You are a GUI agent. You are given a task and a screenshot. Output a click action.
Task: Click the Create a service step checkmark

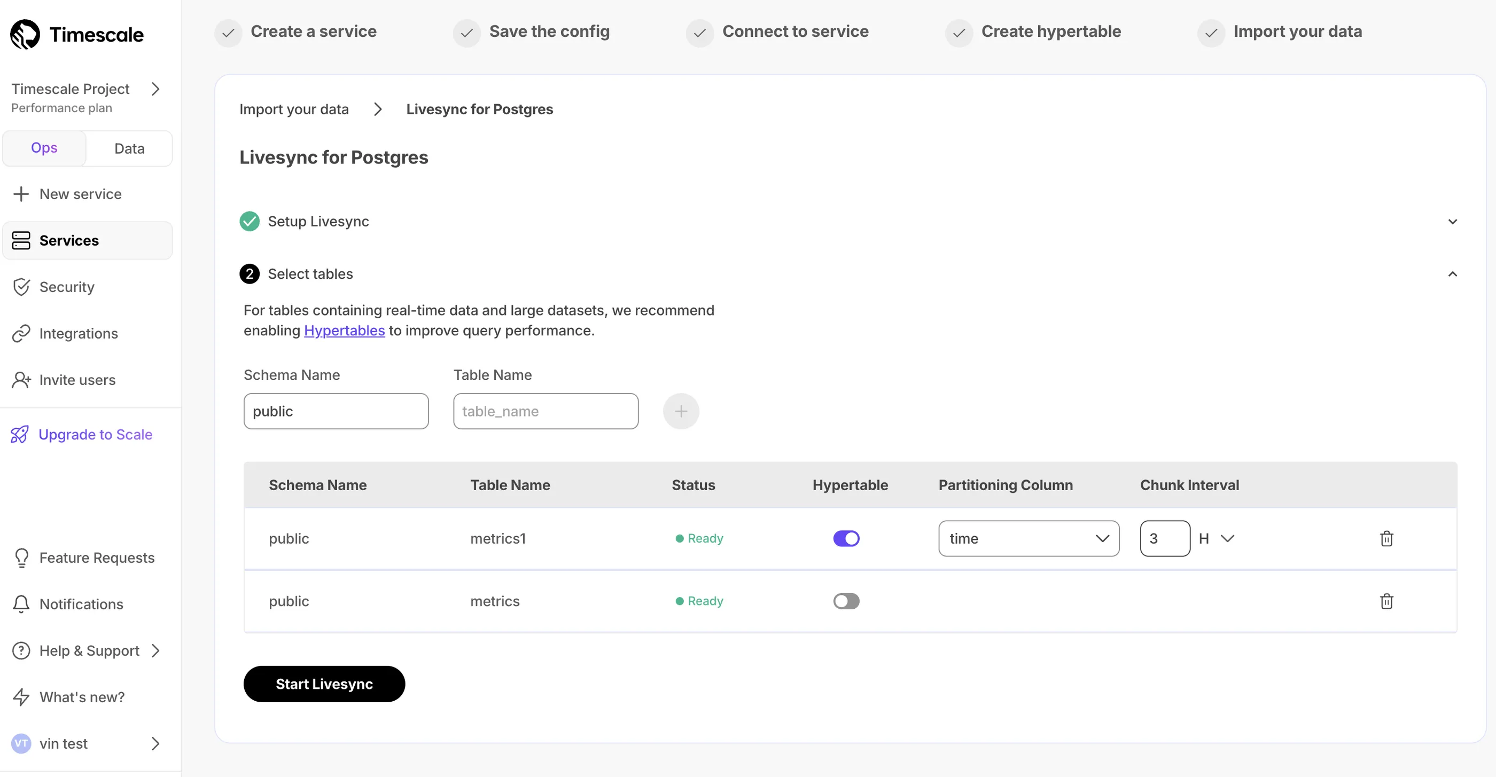[x=228, y=33]
